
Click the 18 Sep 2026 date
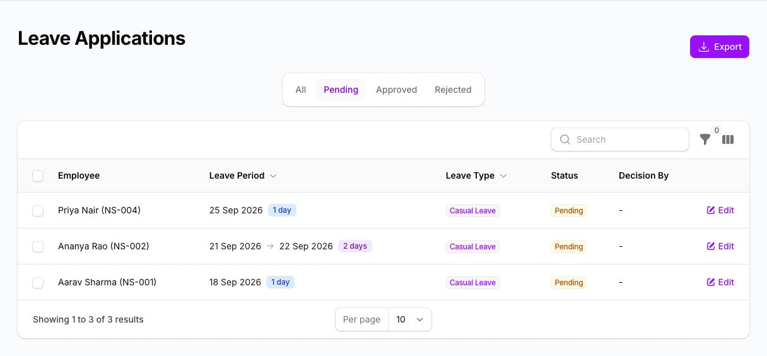(x=235, y=282)
